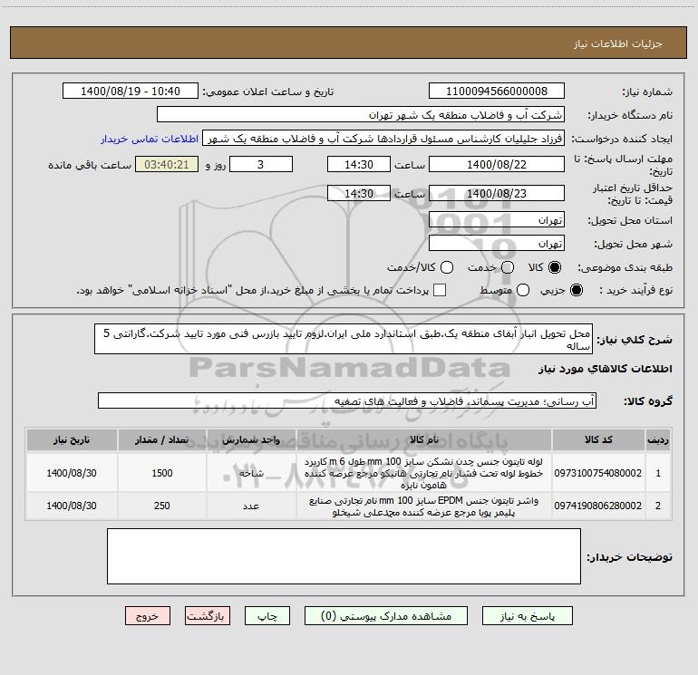Select the کالا/خدمت radio button
The width and height of the screenshot is (698, 675).
(x=447, y=268)
